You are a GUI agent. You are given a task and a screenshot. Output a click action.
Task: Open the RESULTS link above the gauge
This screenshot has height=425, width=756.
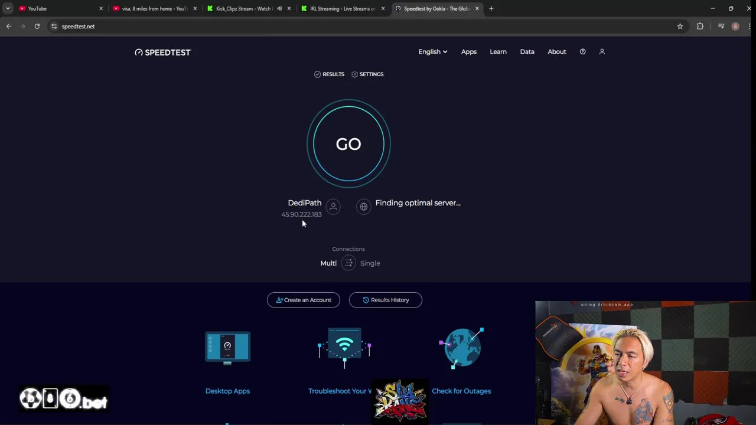329,74
